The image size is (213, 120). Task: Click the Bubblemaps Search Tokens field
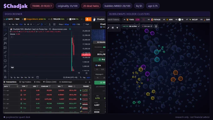pyautogui.click(x=113, y=19)
